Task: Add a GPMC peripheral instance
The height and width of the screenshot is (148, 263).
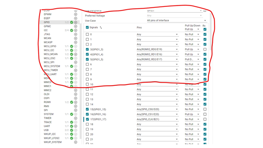Action: pyautogui.click(x=76, y=26)
